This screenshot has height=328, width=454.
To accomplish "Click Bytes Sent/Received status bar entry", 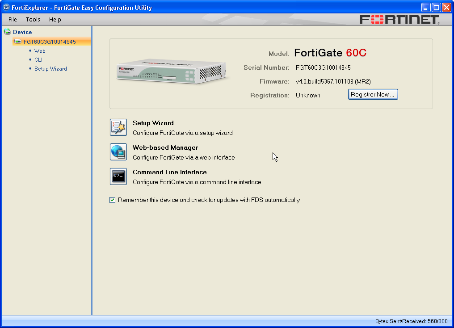I will [x=411, y=321].
